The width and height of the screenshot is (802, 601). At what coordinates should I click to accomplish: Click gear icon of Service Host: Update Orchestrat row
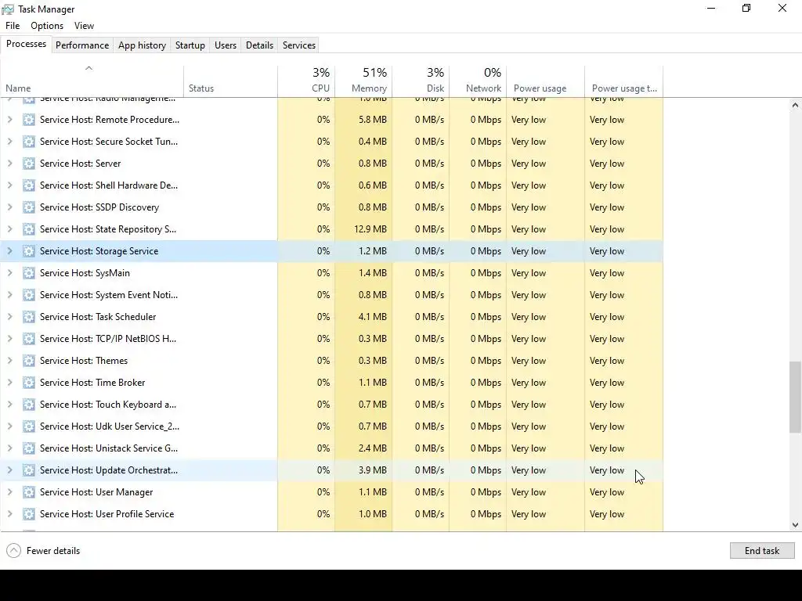(x=29, y=471)
